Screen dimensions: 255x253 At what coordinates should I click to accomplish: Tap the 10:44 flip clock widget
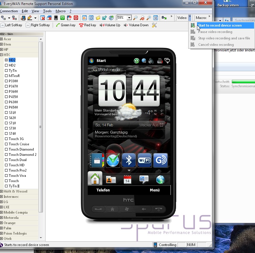[x=129, y=90]
